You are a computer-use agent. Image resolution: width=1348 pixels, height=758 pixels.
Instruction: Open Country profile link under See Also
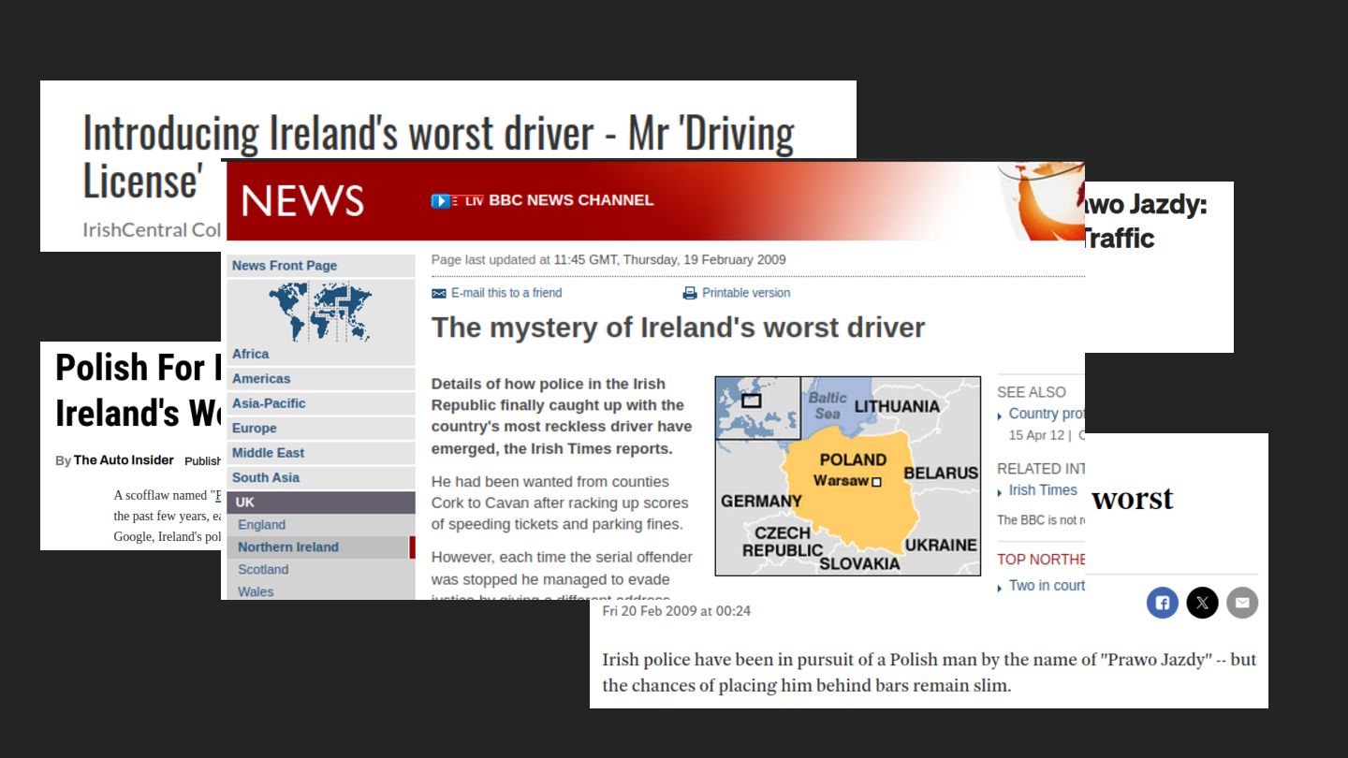click(x=1046, y=414)
